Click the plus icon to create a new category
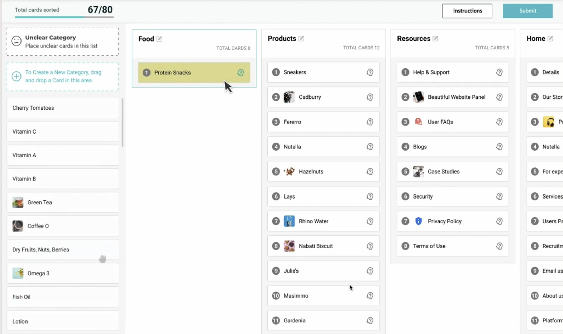Screen dimensions: 563x334 click(16, 76)
